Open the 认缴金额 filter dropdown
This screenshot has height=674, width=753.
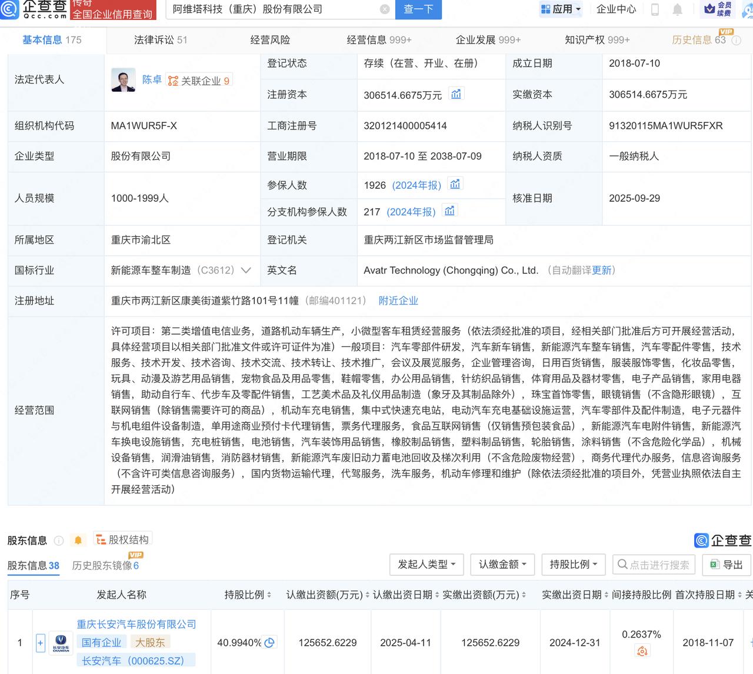click(502, 565)
